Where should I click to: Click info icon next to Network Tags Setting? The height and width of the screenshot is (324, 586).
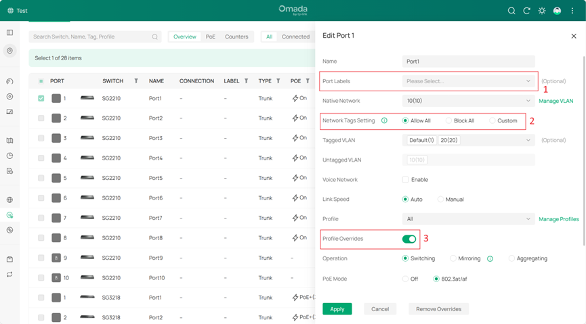pyautogui.click(x=384, y=120)
